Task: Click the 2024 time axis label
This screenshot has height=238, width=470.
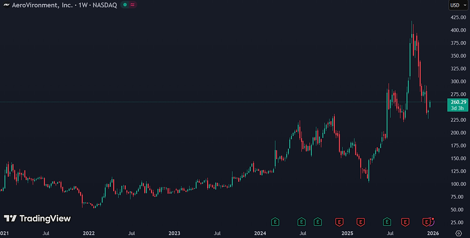Action: coord(260,233)
